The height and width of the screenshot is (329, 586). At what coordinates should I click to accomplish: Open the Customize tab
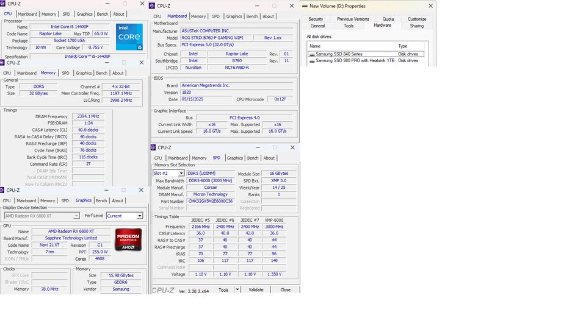point(417,19)
